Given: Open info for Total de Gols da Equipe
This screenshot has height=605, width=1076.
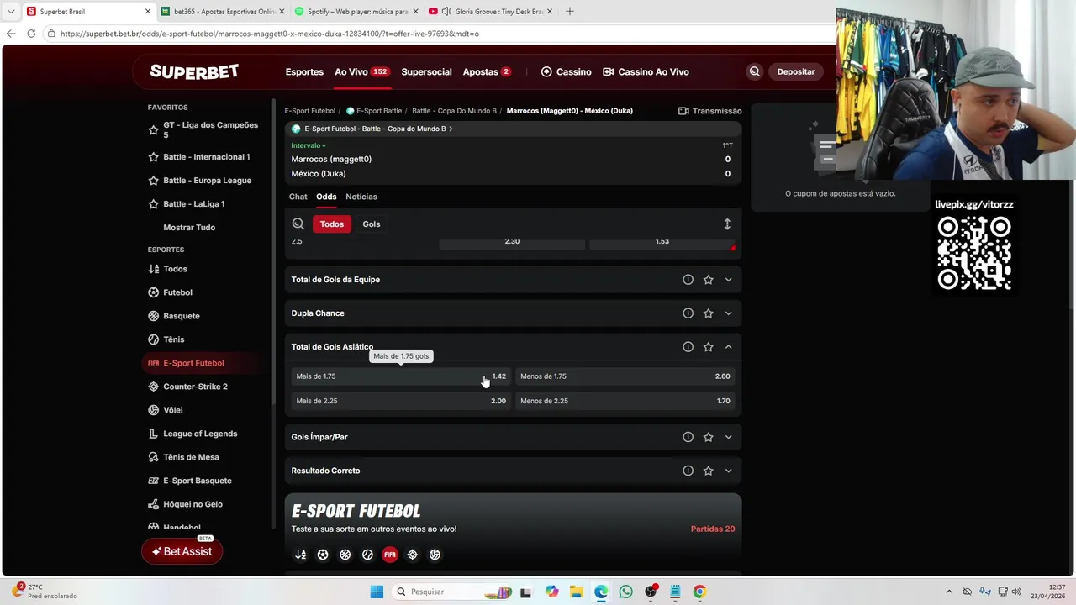Looking at the screenshot, I should tap(688, 280).
